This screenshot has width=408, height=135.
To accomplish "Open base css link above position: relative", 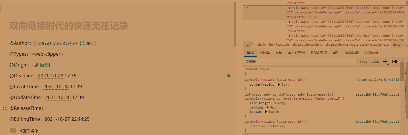I will (377, 122).
